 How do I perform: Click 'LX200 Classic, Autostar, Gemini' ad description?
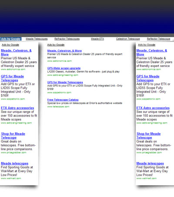tap(84, 72)
